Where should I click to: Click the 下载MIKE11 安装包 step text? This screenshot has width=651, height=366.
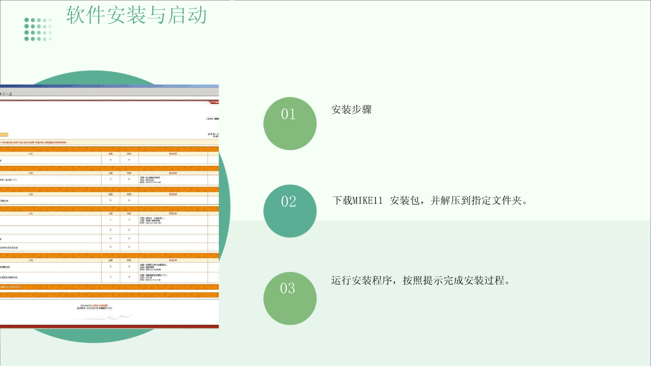[x=429, y=201]
